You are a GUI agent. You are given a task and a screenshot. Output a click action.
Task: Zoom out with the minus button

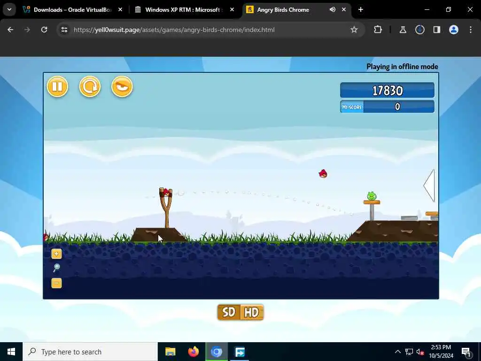[56, 283]
